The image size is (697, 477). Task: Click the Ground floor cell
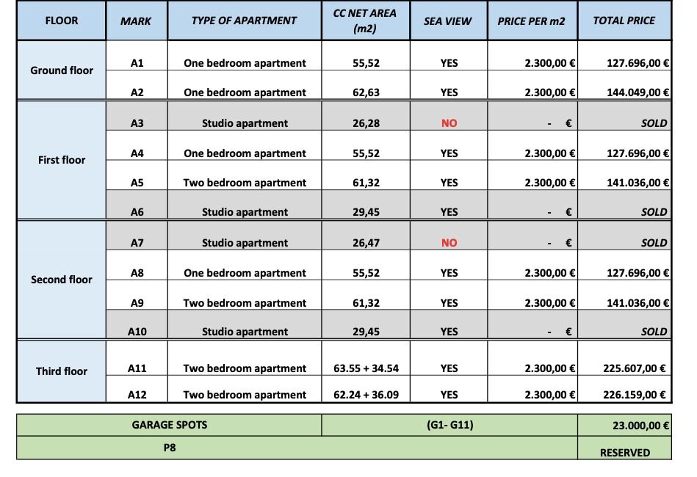pyautogui.click(x=62, y=70)
